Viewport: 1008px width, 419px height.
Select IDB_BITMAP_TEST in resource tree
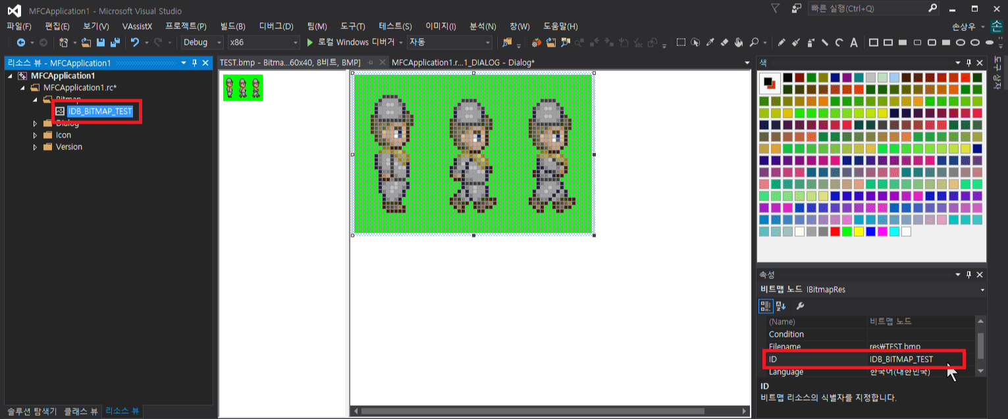tap(100, 111)
